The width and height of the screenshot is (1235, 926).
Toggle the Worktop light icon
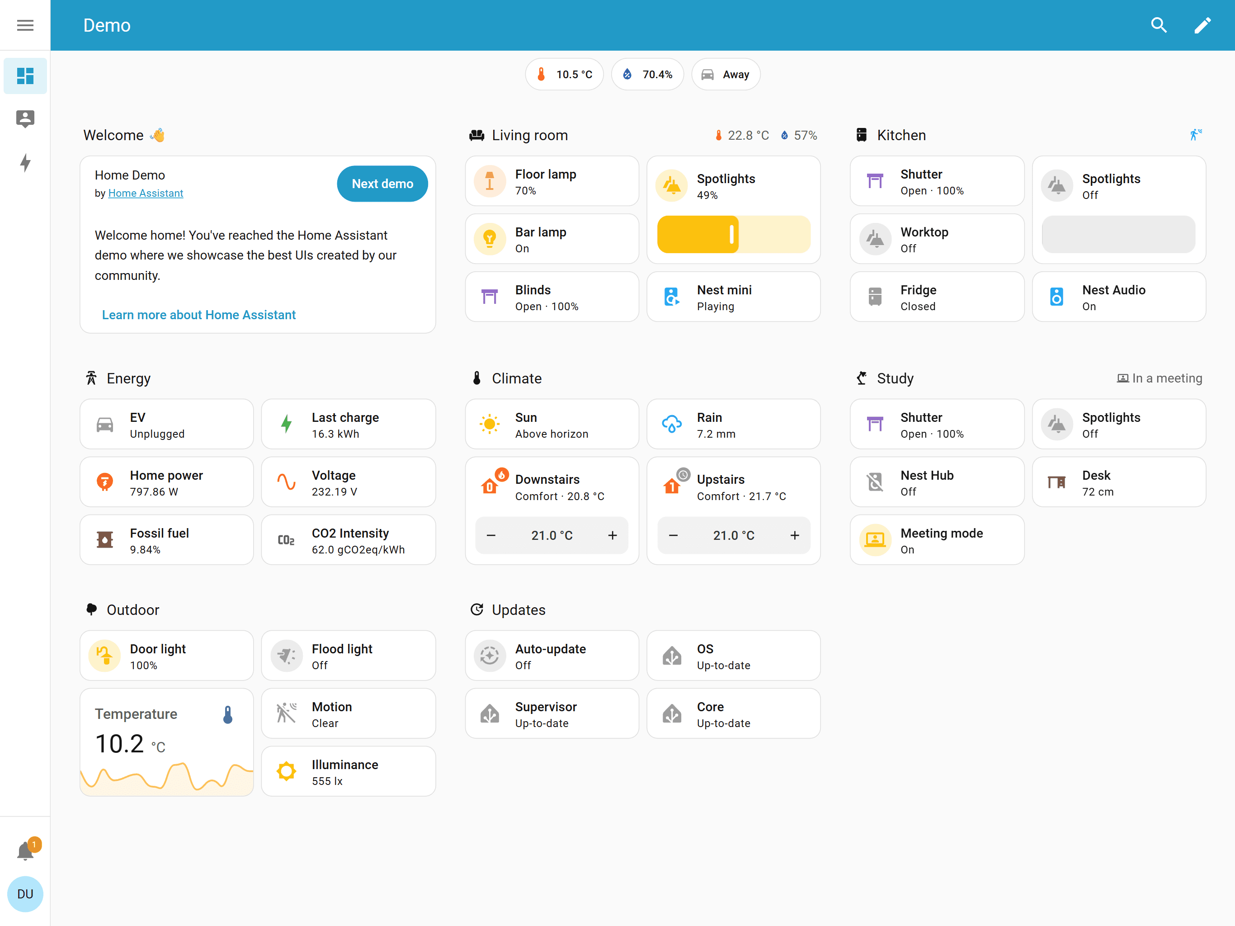click(x=875, y=239)
